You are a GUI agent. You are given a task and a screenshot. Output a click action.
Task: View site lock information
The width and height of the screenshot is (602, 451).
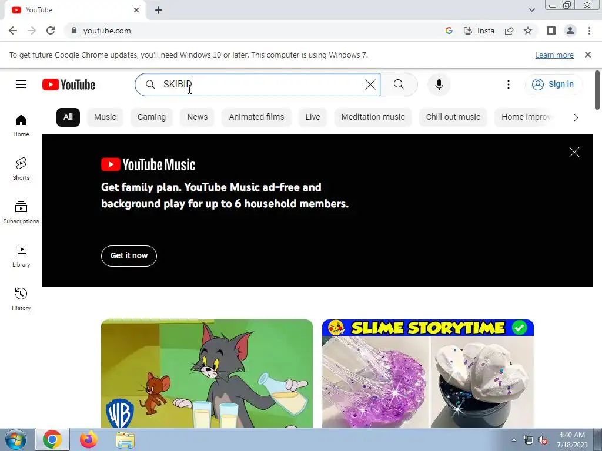point(74,31)
